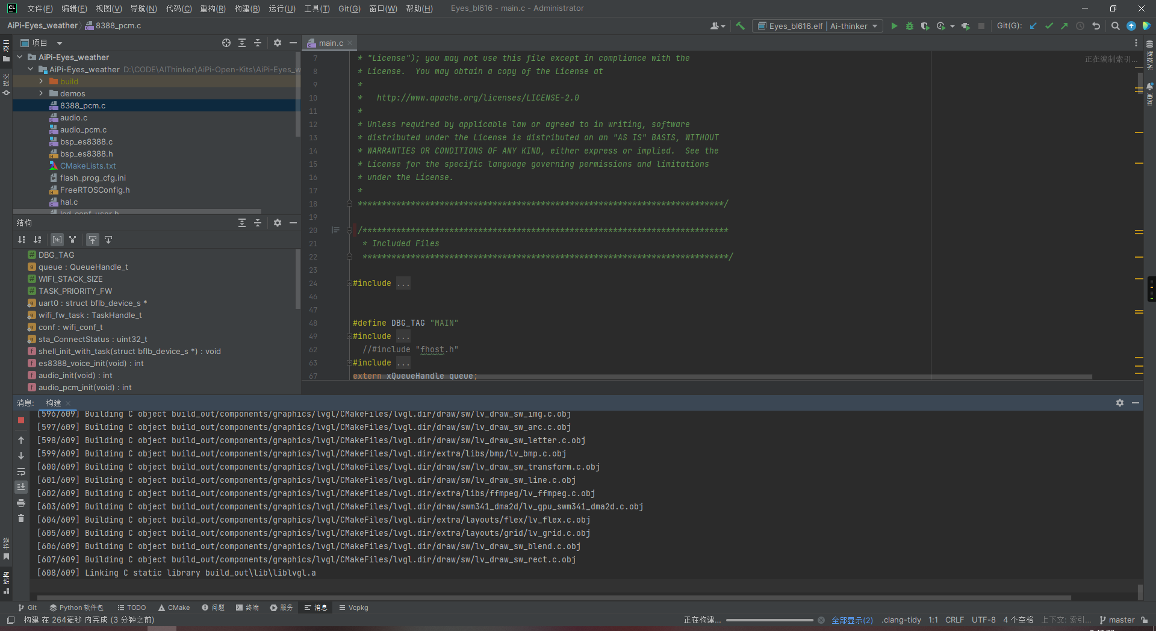Open the user account dropdown in toolbar
The image size is (1156, 631).
pos(718,26)
